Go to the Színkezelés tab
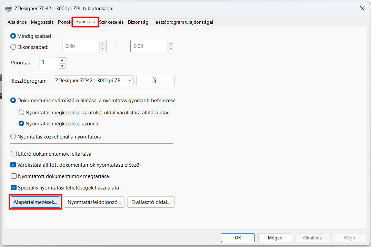 (x=111, y=22)
